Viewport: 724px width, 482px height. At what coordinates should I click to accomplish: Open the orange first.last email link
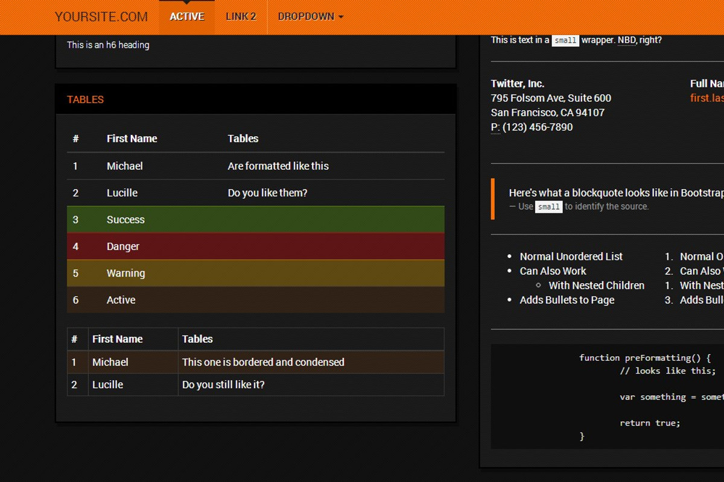coord(707,98)
